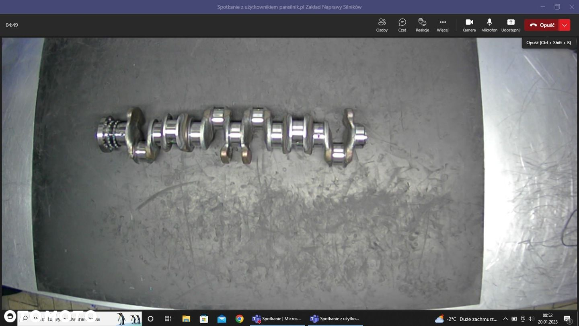Minimize the Teams meeting window
The width and height of the screenshot is (579, 326).
click(x=543, y=7)
